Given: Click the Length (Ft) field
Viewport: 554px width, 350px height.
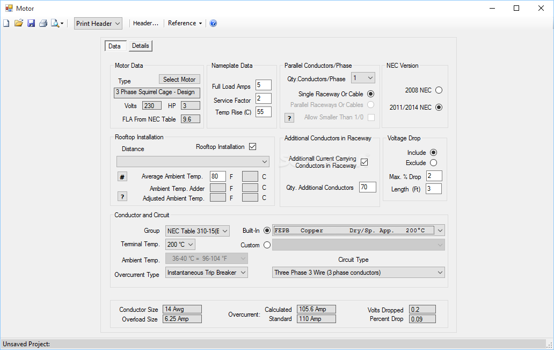Looking at the screenshot, I should point(434,189).
